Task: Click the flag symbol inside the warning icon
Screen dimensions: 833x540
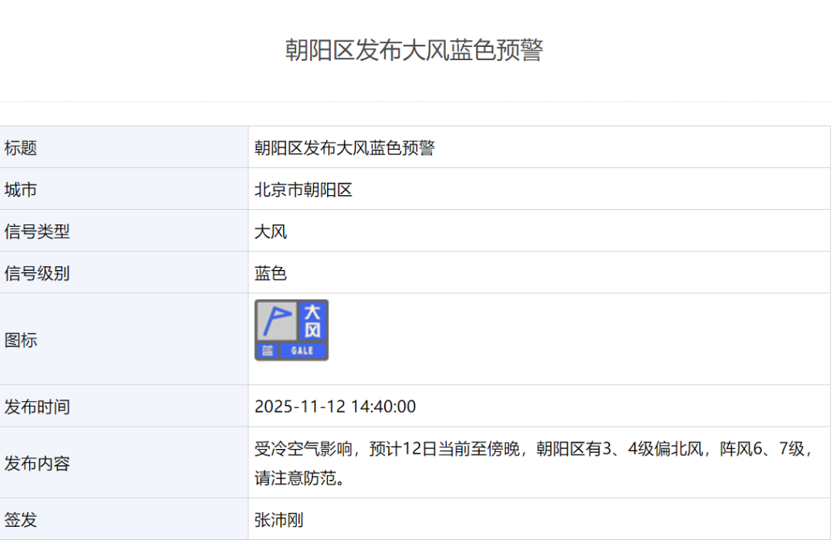Action: [275, 320]
